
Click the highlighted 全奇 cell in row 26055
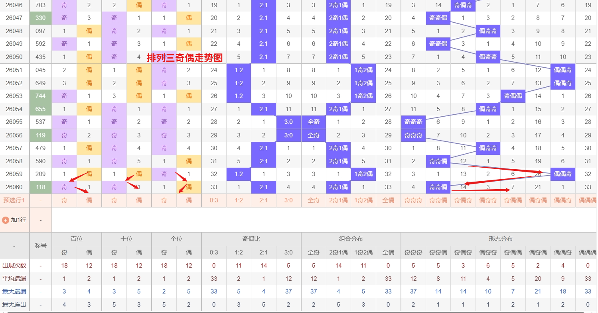pos(314,122)
